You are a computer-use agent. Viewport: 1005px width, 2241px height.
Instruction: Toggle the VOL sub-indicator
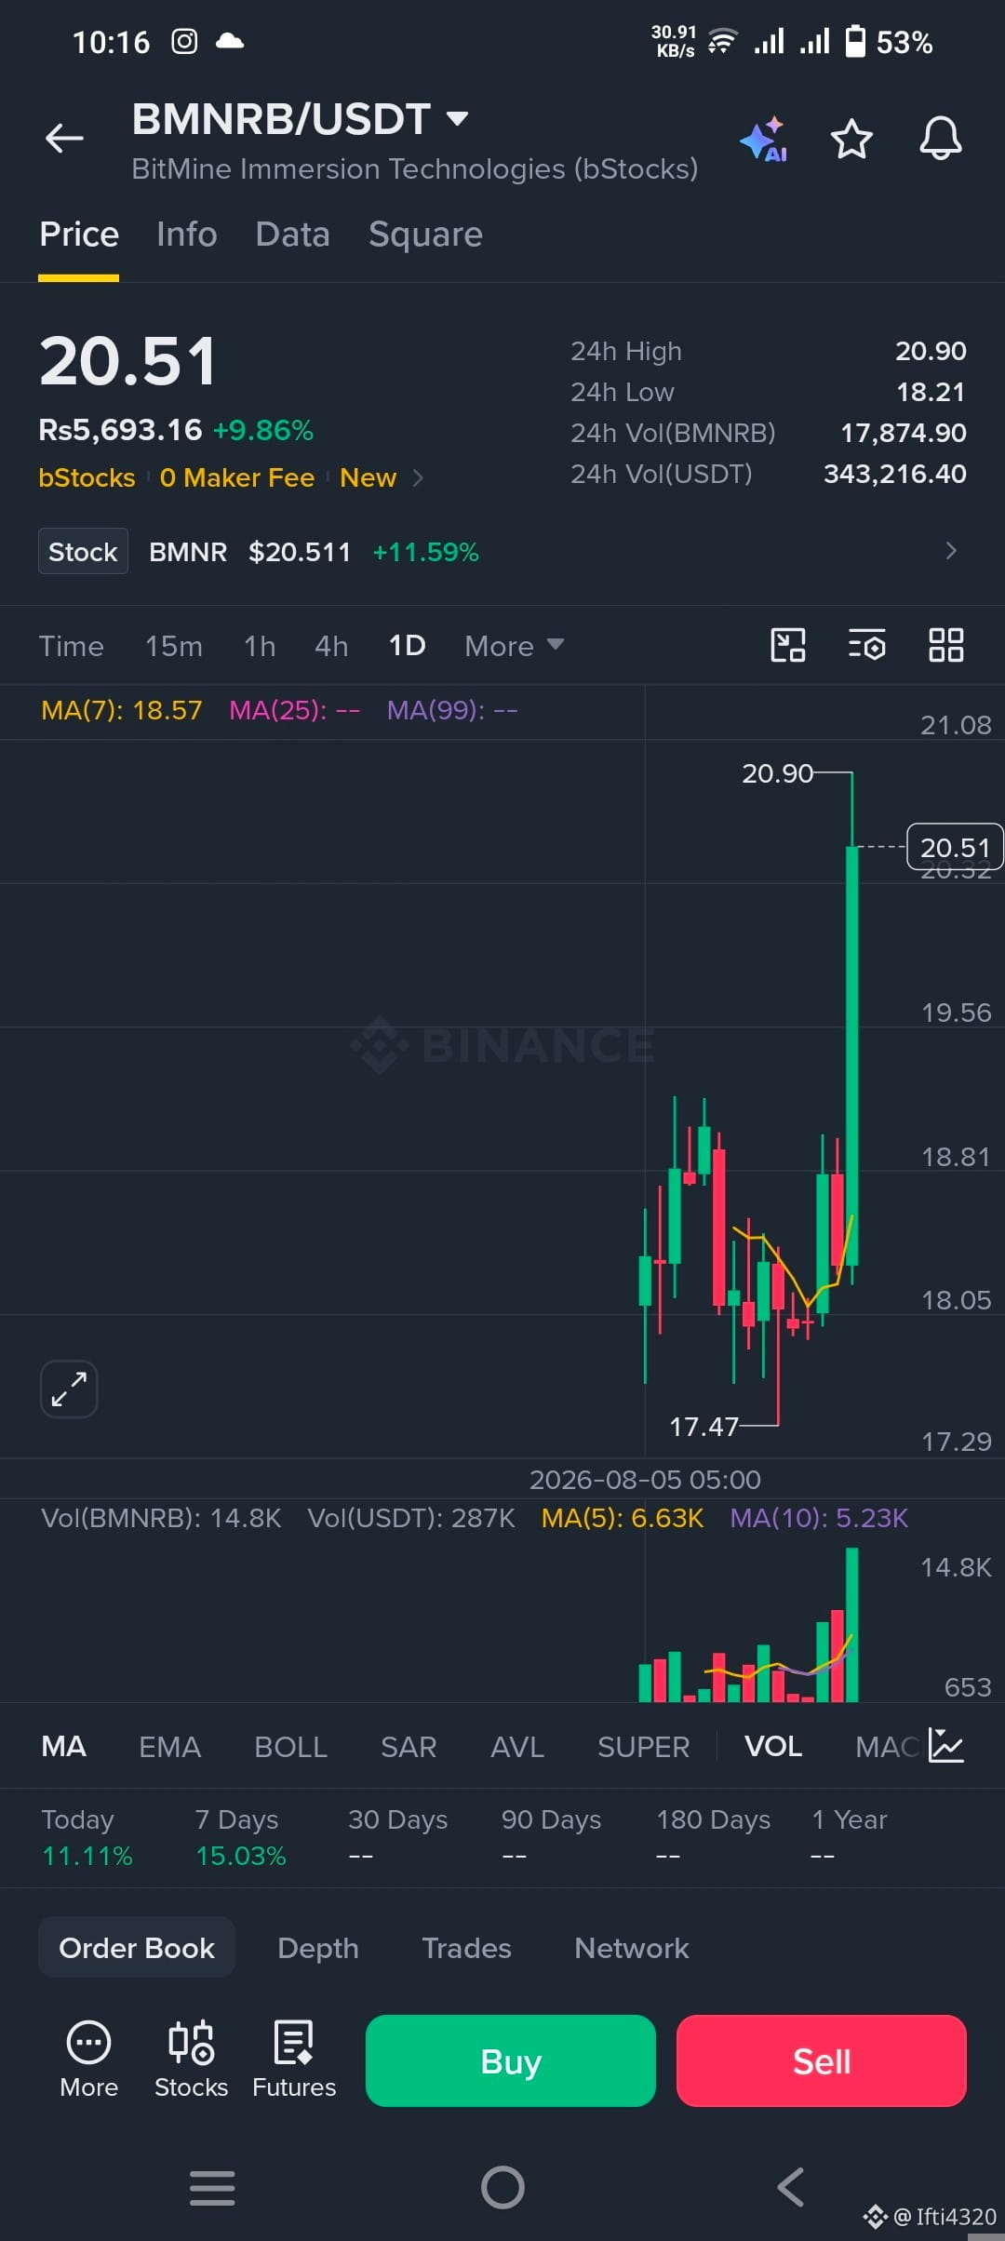coord(773,1747)
